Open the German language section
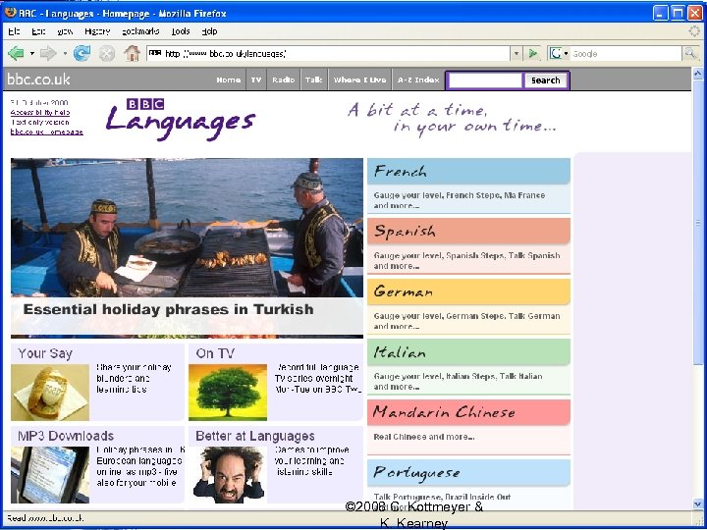Screen dimensions: 707x530 click(x=468, y=291)
